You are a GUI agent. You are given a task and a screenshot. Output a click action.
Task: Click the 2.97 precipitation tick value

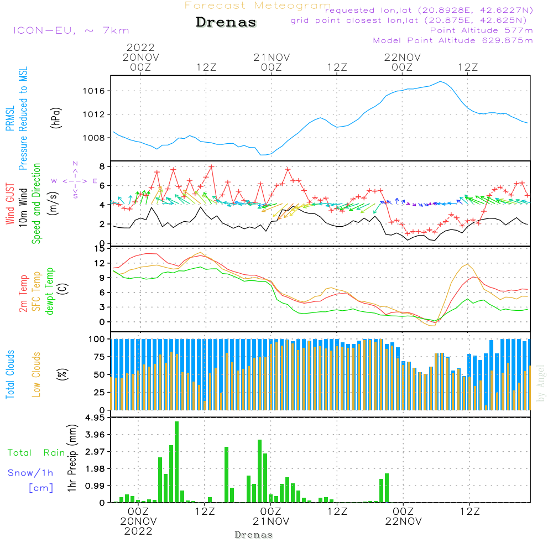click(x=95, y=452)
